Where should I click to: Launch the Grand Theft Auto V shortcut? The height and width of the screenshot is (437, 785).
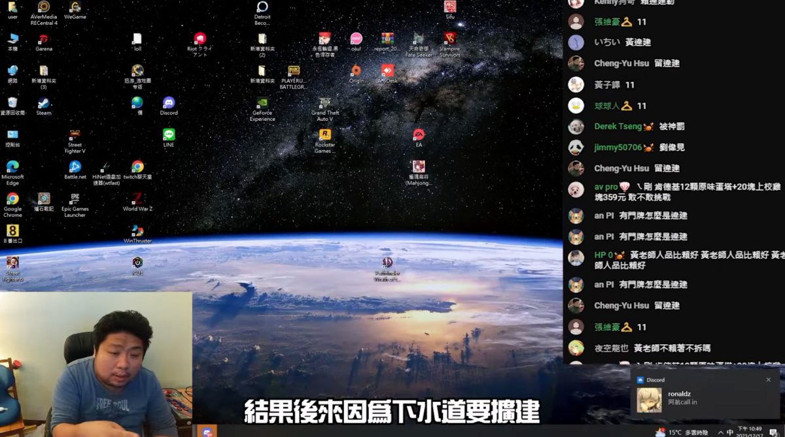click(x=324, y=109)
